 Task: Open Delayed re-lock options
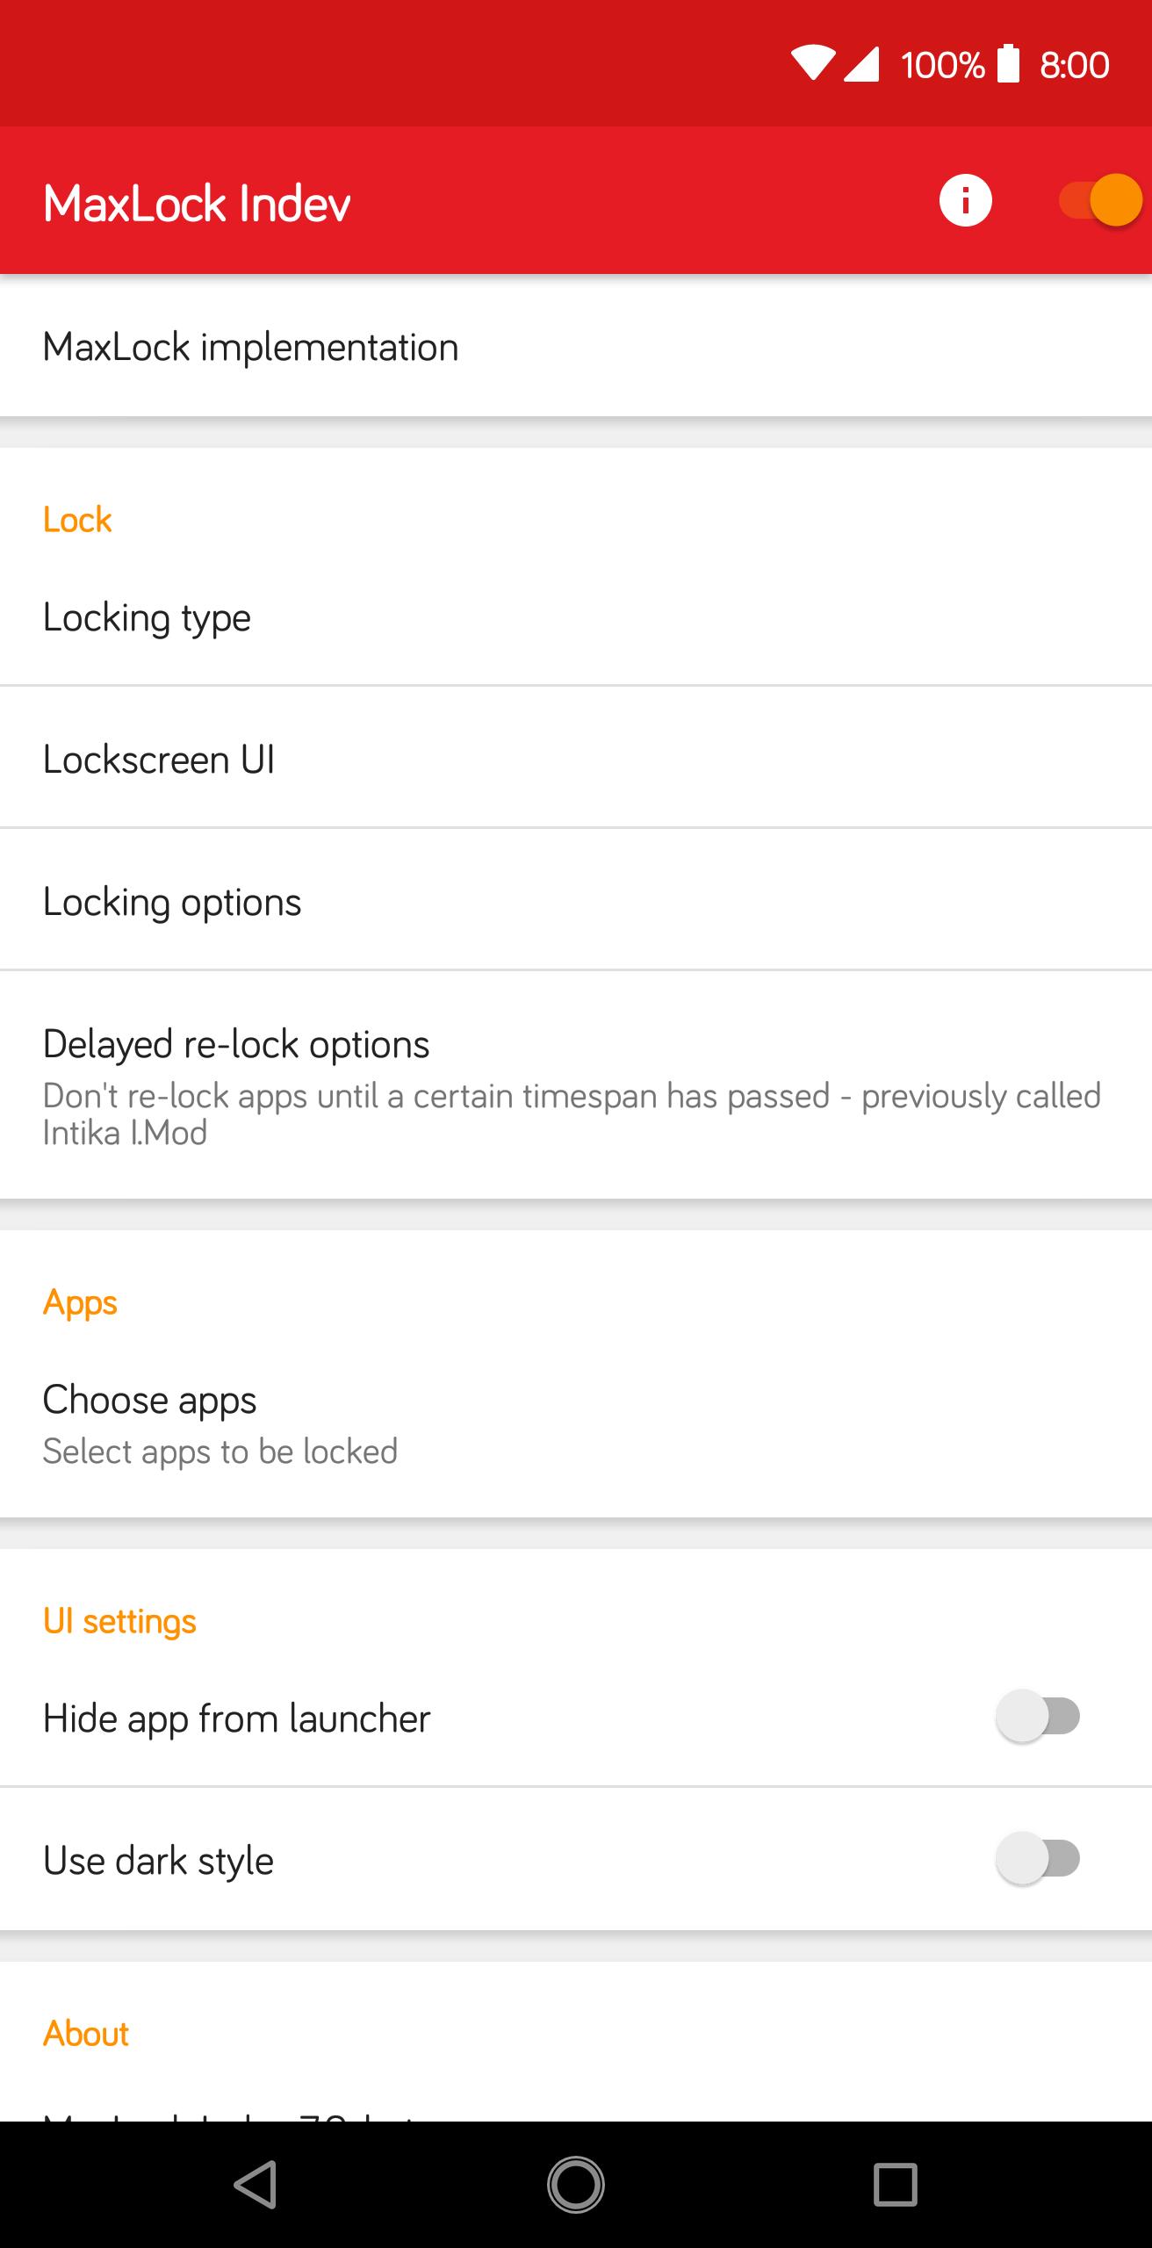576,1085
